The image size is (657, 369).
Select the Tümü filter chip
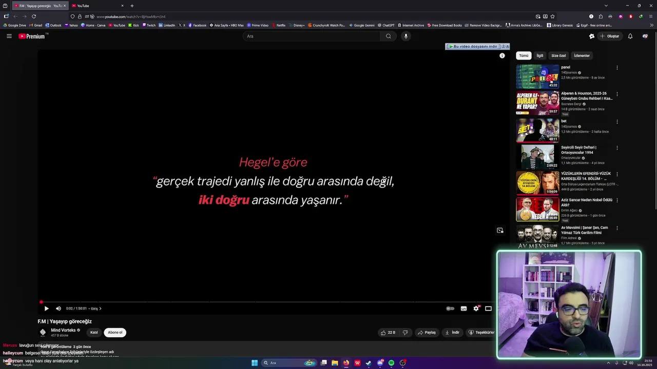[524, 55]
